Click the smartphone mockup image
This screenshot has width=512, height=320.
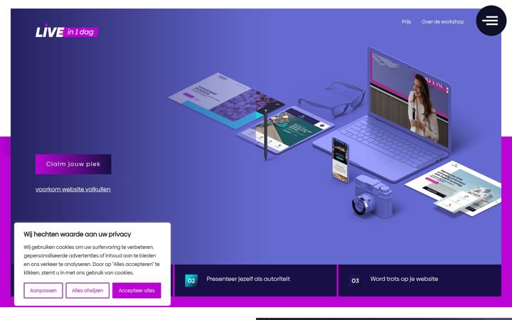point(340,160)
